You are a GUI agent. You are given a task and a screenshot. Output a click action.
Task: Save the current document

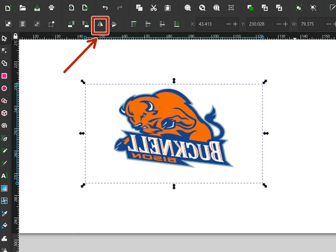(x=37, y=8)
